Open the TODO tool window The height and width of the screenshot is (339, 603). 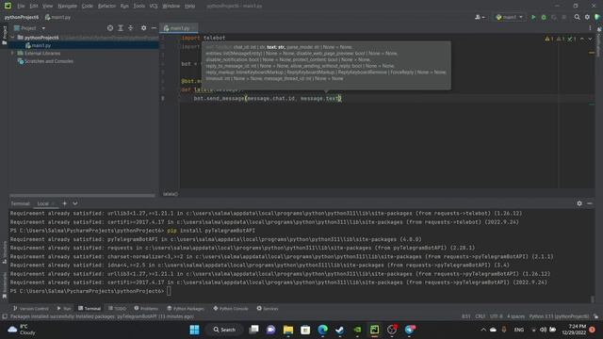pyautogui.click(x=117, y=309)
